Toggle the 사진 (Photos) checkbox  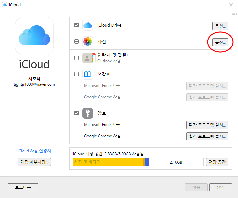coord(77,41)
